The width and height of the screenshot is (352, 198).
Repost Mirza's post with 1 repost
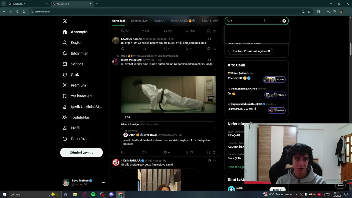(x=145, y=152)
